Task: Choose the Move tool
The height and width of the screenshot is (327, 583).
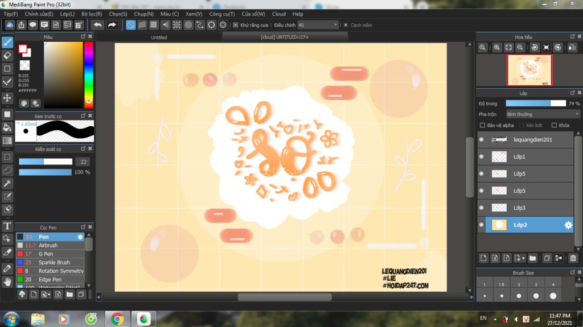Action: pyautogui.click(x=7, y=98)
